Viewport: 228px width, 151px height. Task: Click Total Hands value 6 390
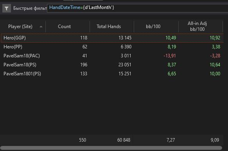[x=126, y=47]
